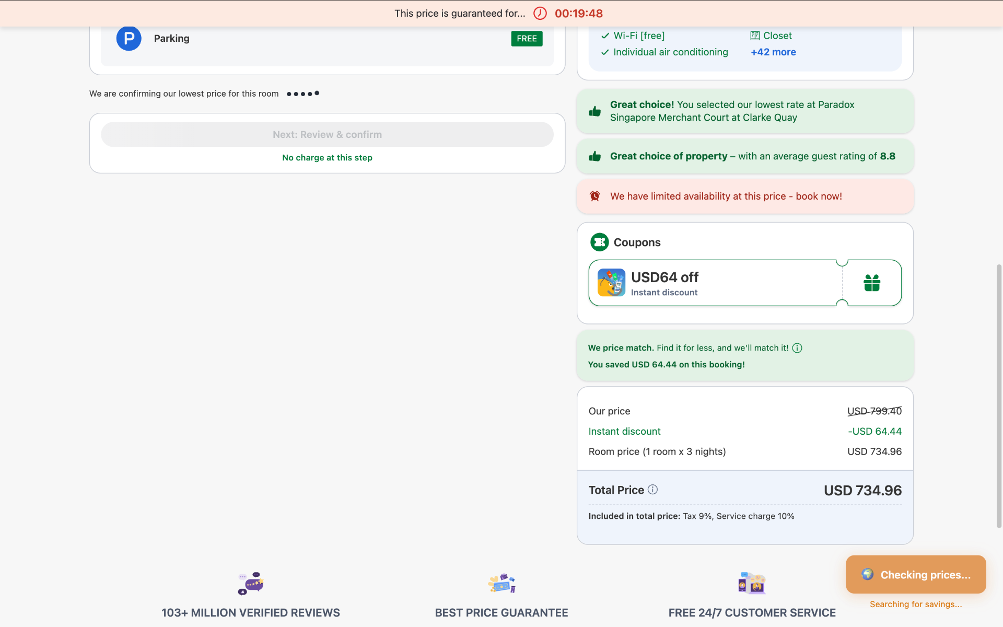
Task: Click the verified reviews illustration icon
Action: tap(251, 583)
